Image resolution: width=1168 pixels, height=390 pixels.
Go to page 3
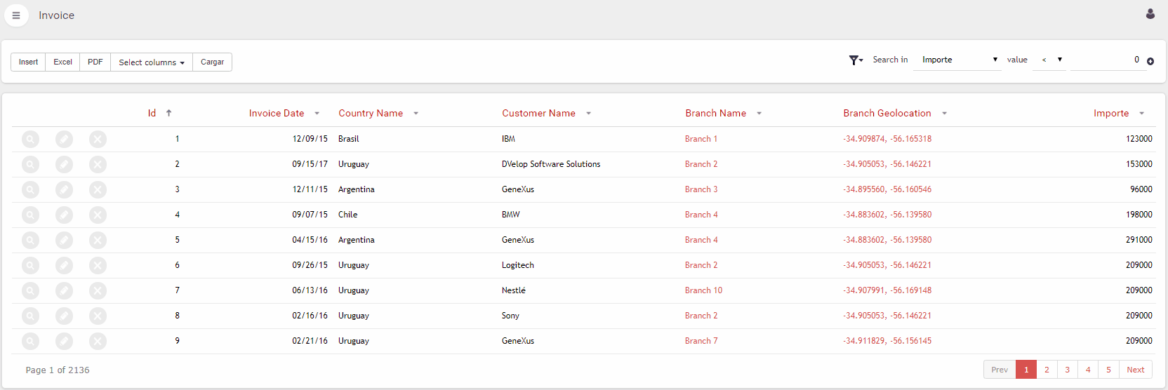[x=1067, y=370]
